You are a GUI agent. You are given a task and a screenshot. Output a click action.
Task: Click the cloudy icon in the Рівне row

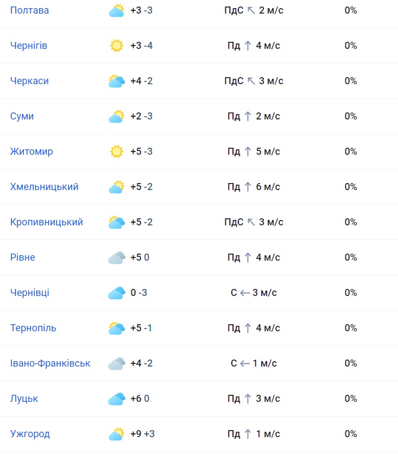tap(116, 257)
